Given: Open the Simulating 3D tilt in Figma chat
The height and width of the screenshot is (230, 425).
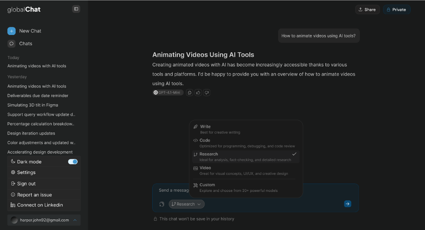Looking at the screenshot, I should 33,105.
